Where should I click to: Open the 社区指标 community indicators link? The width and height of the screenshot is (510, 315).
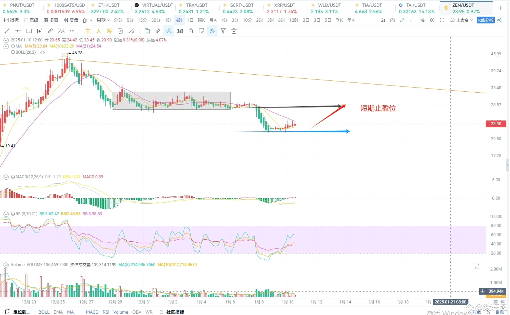click(175, 312)
